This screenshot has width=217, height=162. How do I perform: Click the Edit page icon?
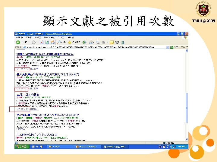104,42
